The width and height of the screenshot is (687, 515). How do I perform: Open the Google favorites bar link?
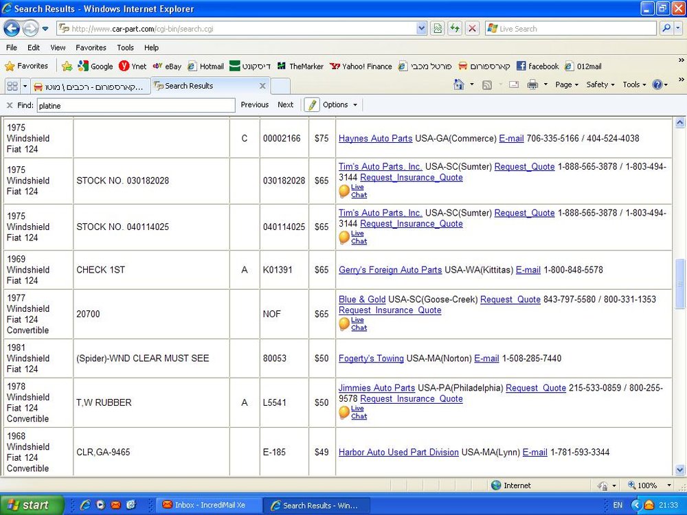(x=95, y=66)
